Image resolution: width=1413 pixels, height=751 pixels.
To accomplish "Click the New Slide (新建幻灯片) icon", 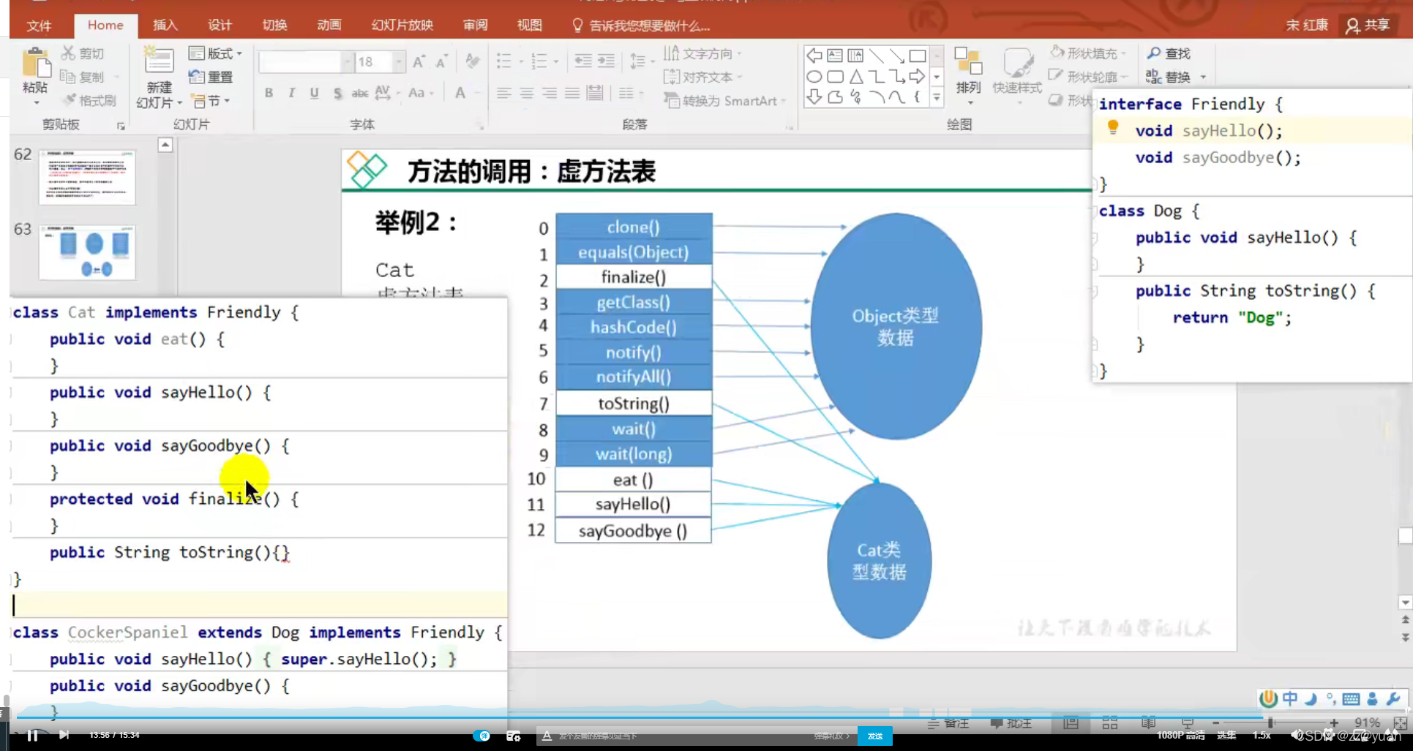I will coord(159,61).
